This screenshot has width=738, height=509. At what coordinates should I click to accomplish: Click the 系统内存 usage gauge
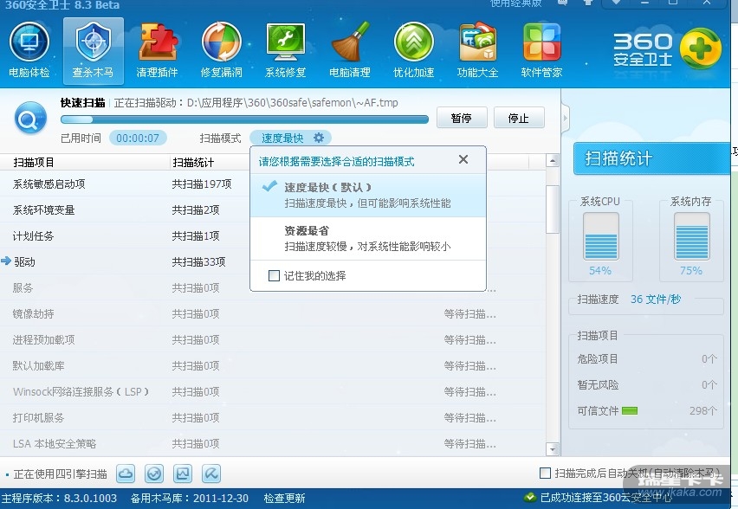pyautogui.click(x=691, y=236)
